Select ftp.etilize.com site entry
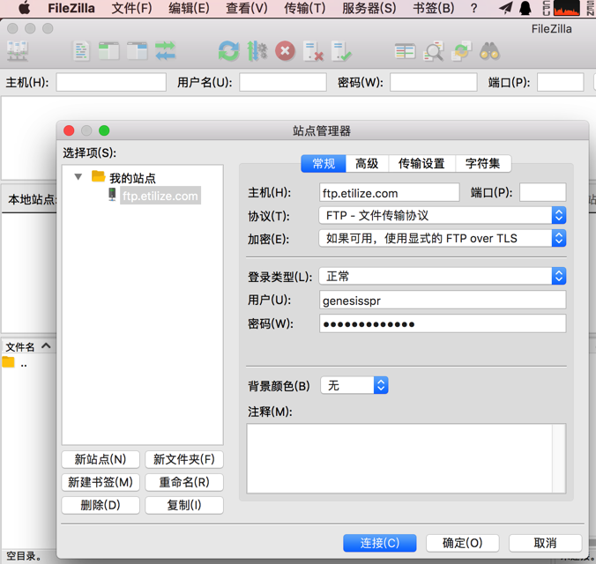The height and width of the screenshot is (564, 596). [x=160, y=196]
